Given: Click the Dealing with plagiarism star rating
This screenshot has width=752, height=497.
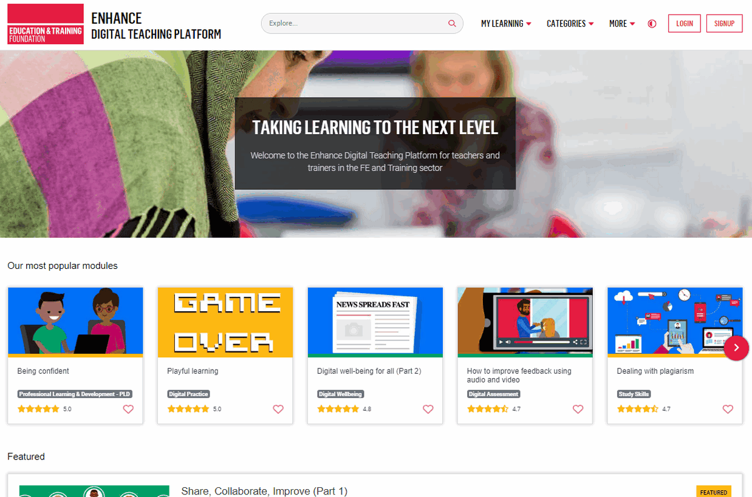Looking at the screenshot, I should tap(638, 409).
